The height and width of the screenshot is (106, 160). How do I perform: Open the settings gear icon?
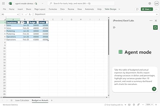coord(150,4)
